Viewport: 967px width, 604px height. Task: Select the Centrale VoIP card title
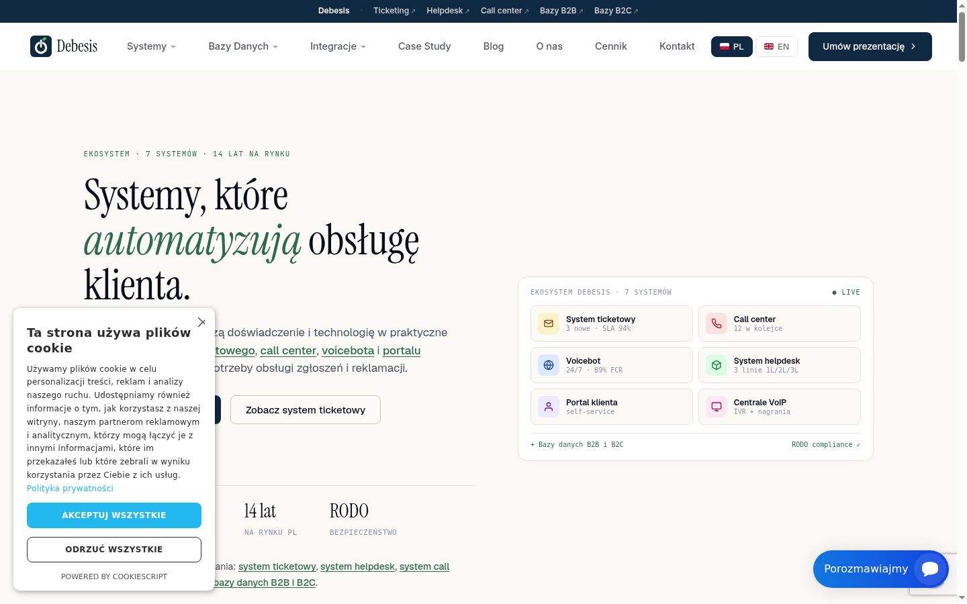760,403
